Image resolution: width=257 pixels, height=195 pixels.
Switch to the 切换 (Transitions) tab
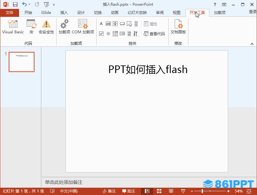coord(98,13)
